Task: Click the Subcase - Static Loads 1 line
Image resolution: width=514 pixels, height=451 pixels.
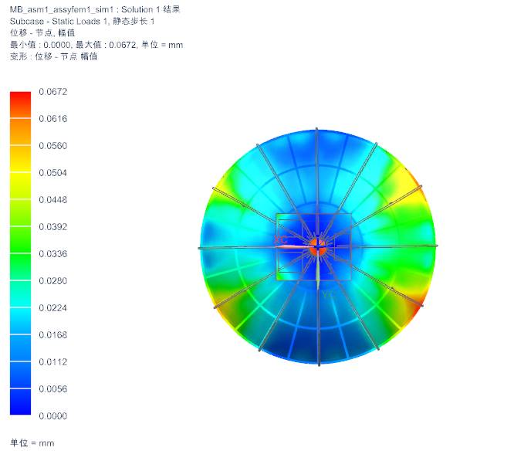Action: [x=82, y=21]
